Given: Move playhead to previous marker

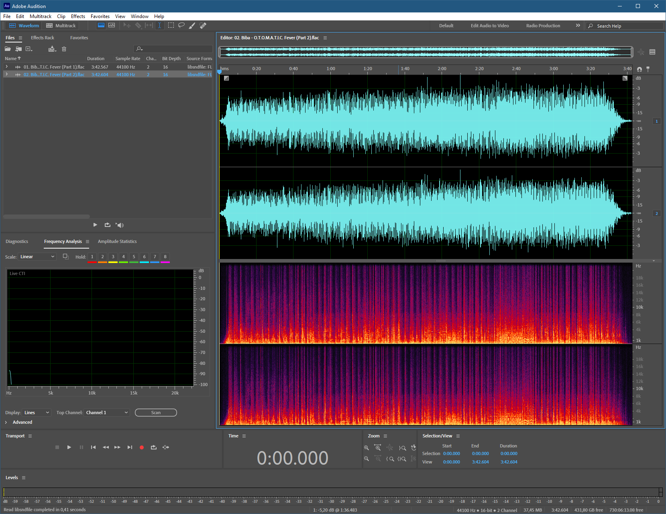Looking at the screenshot, I should pyautogui.click(x=93, y=447).
